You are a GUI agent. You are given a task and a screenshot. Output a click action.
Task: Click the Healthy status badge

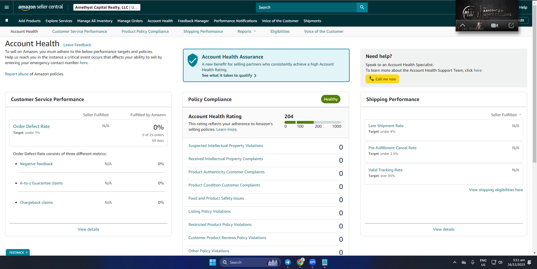point(331,99)
